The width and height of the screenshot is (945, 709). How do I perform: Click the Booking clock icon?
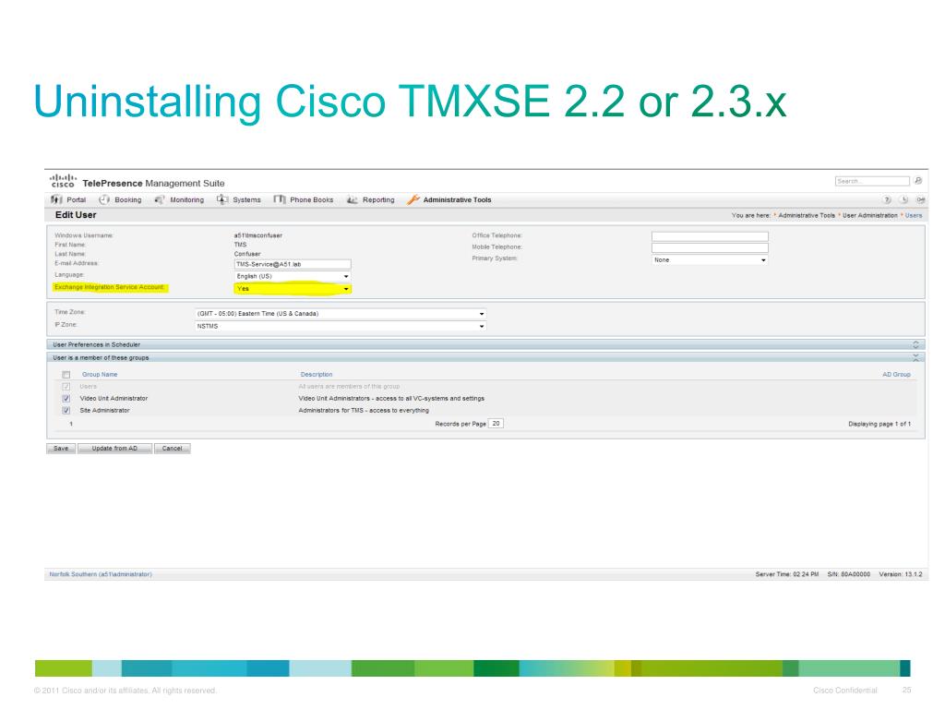[104, 199]
